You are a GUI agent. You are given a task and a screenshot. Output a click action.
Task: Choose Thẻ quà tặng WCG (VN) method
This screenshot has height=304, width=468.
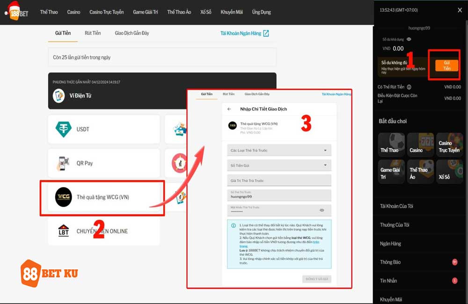104,197
